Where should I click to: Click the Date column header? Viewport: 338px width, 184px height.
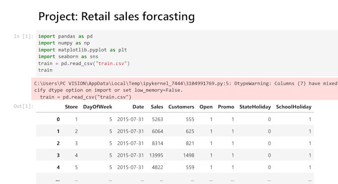138,107
